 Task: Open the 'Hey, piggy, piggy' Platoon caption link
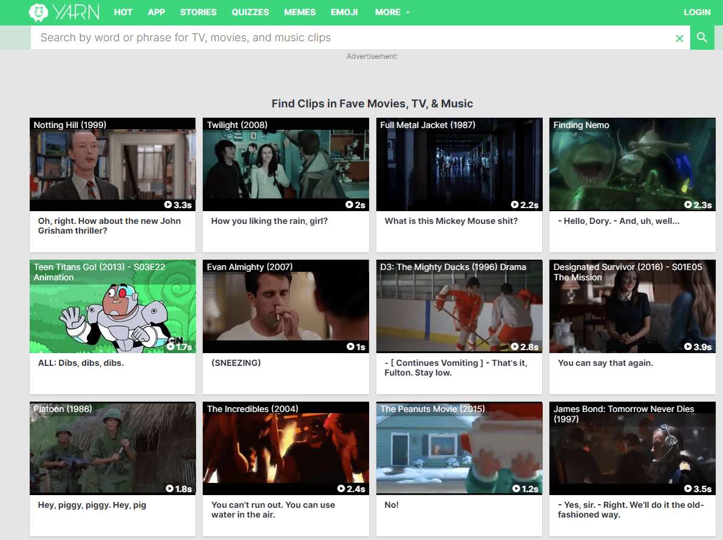click(92, 505)
